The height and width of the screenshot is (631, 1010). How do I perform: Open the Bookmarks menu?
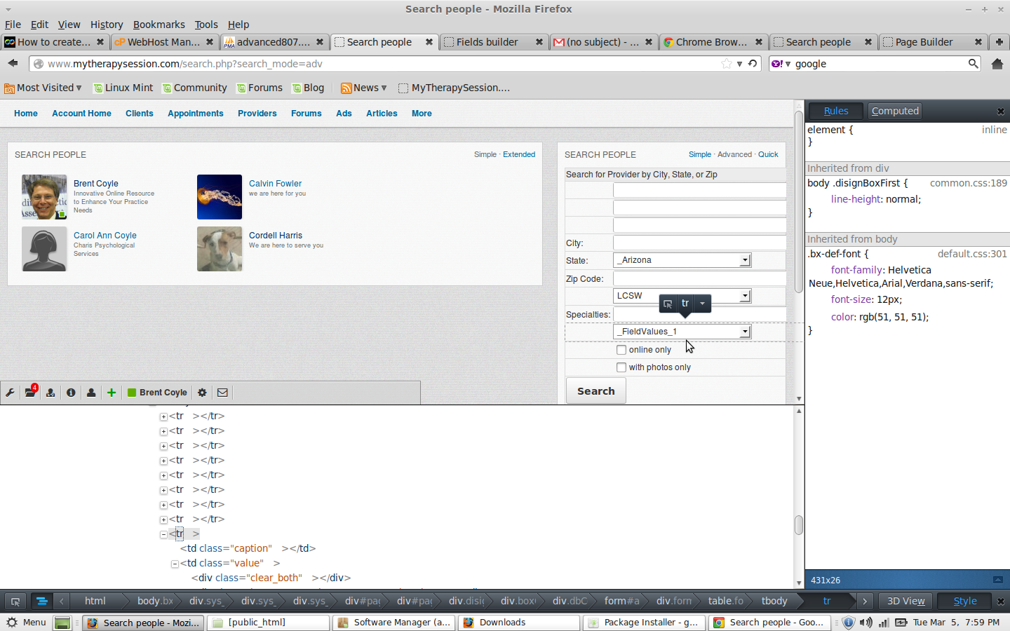pos(159,25)
